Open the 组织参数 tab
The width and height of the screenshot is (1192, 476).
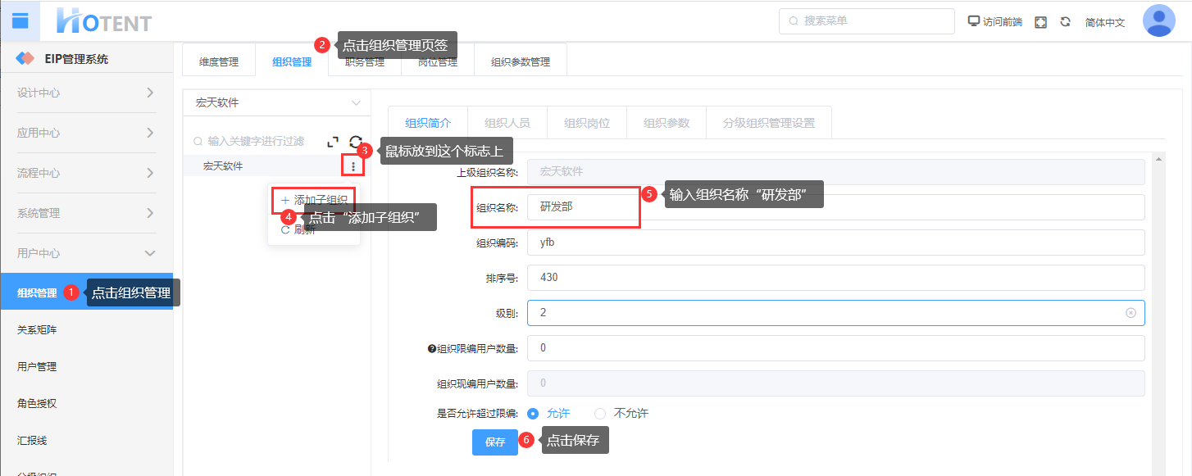click(x=667, y=123)
